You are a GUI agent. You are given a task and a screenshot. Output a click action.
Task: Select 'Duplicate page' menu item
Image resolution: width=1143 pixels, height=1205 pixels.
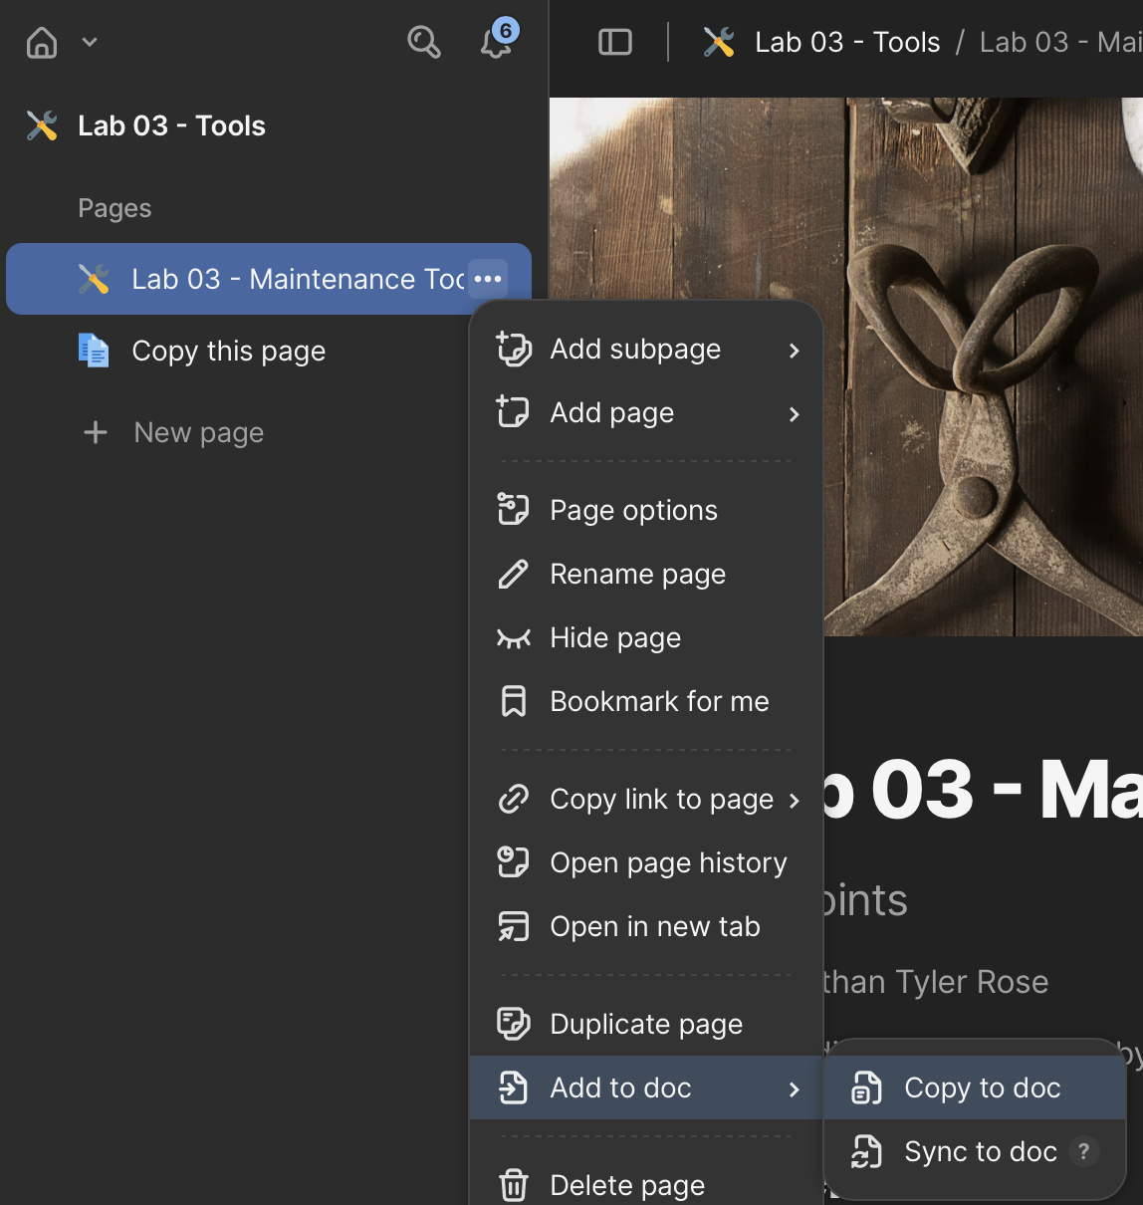[647, 1024]
